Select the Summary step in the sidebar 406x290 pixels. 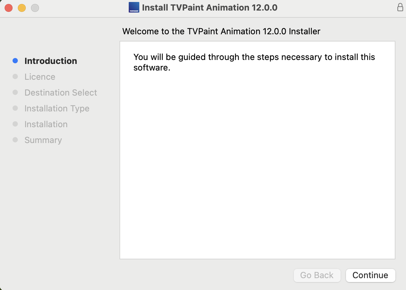pos(43,140)
